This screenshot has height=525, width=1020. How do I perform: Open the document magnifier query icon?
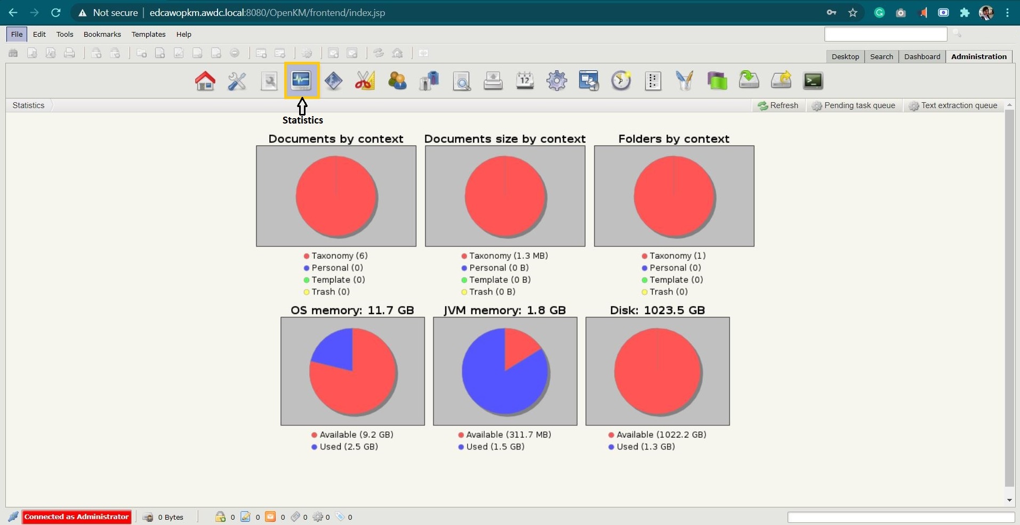click(x=461, y=81)
